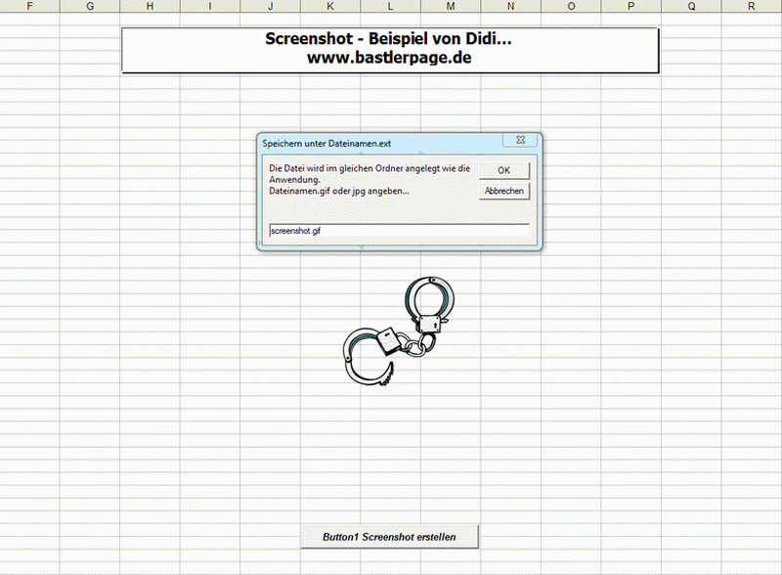782x575 pixels.
Task: Select column Q header
Action: (691, 6)
